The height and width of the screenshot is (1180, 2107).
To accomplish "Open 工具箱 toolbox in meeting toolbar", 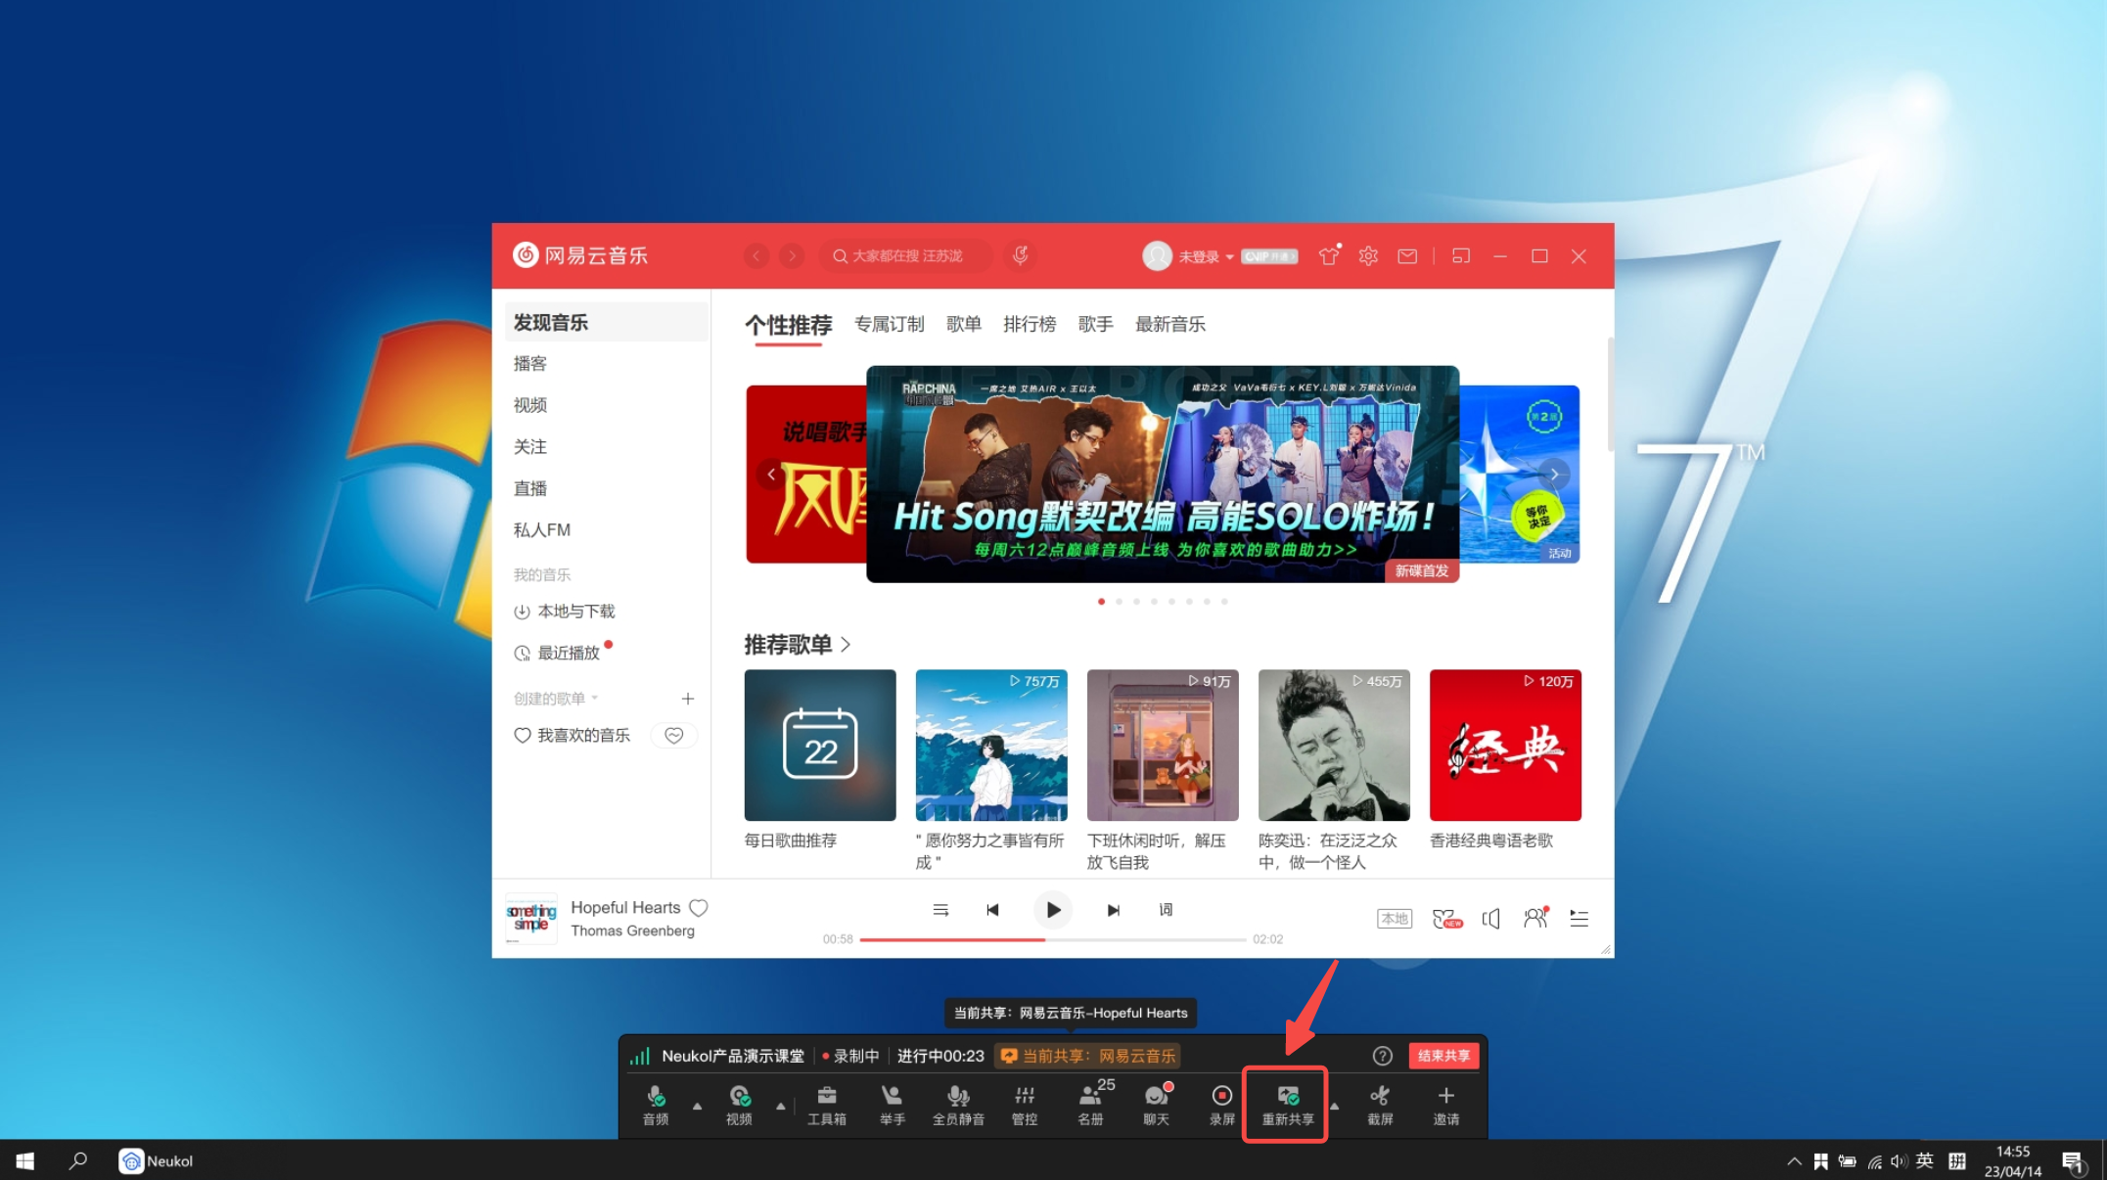I will point(827,1105).
